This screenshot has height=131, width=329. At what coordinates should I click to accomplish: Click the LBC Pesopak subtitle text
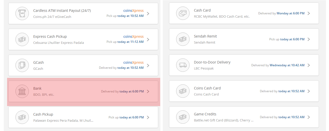pyautogui.click(x=204, y=68)
